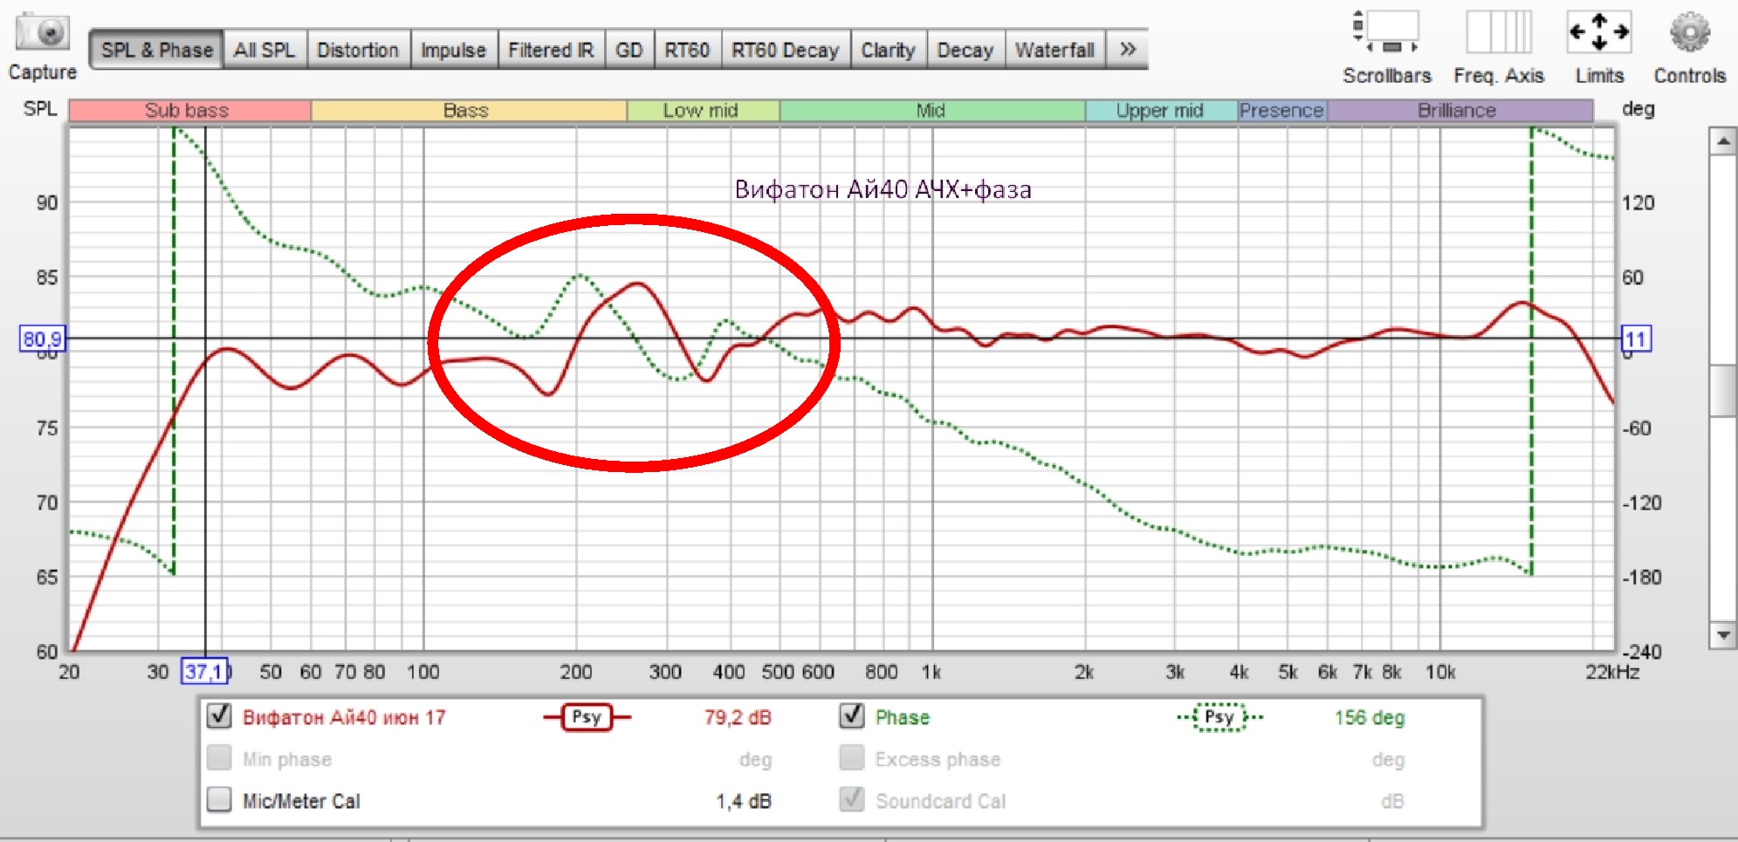Click the red Psy smoothing button for SPL trace
Image resolution: width=1738 pixels, height=842 pixels.
tap(587, 717)
